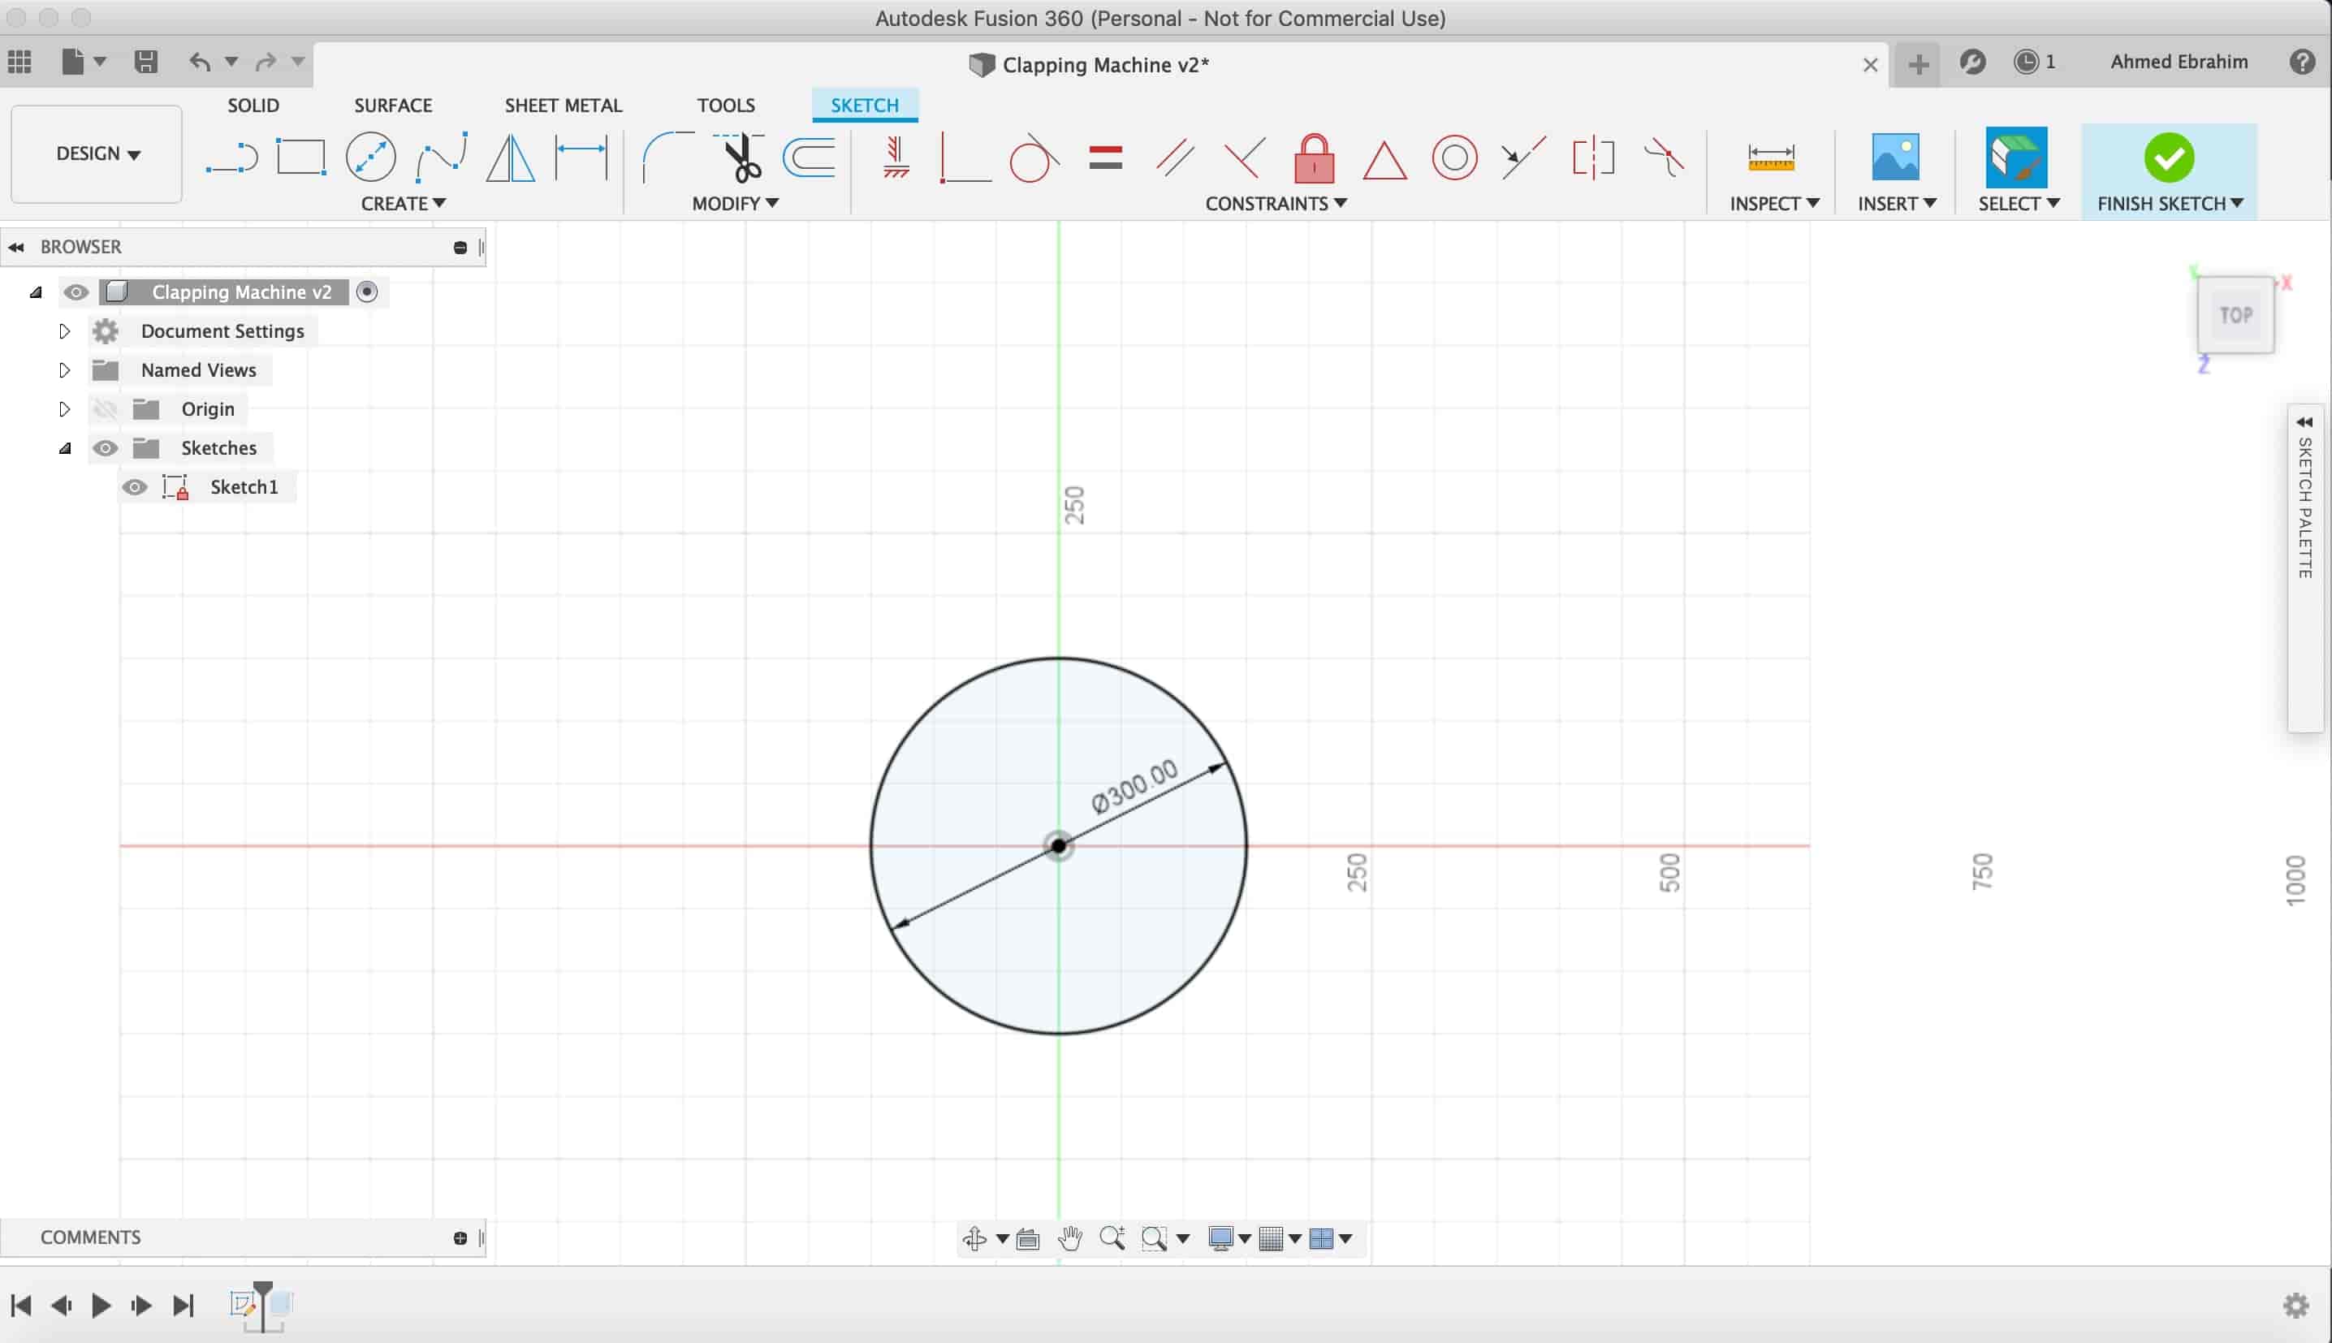Switch to the TOOLS tab
Screen dimensions: 2332x1343
[726, 106]
